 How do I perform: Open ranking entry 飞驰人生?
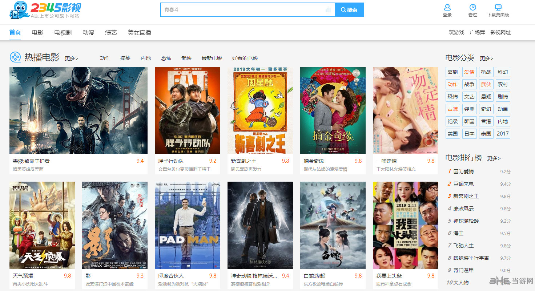tap(463, 246)
